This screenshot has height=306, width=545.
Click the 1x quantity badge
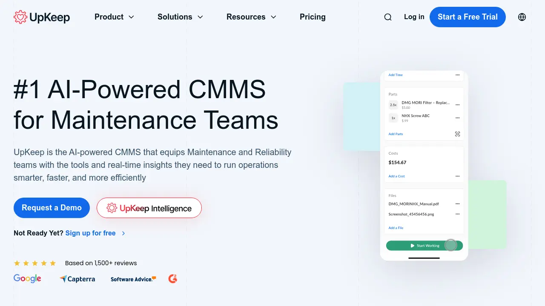393,118
